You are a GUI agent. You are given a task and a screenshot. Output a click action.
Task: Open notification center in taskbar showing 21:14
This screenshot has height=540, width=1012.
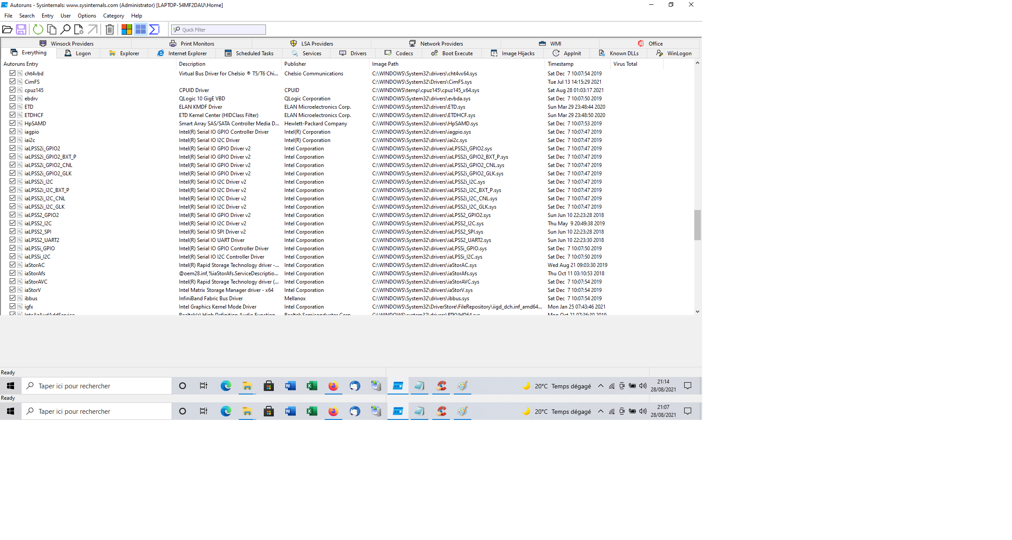point(688,386)
